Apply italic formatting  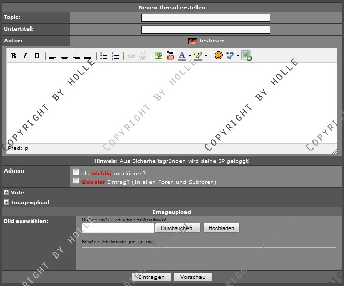tap(25, 56)
